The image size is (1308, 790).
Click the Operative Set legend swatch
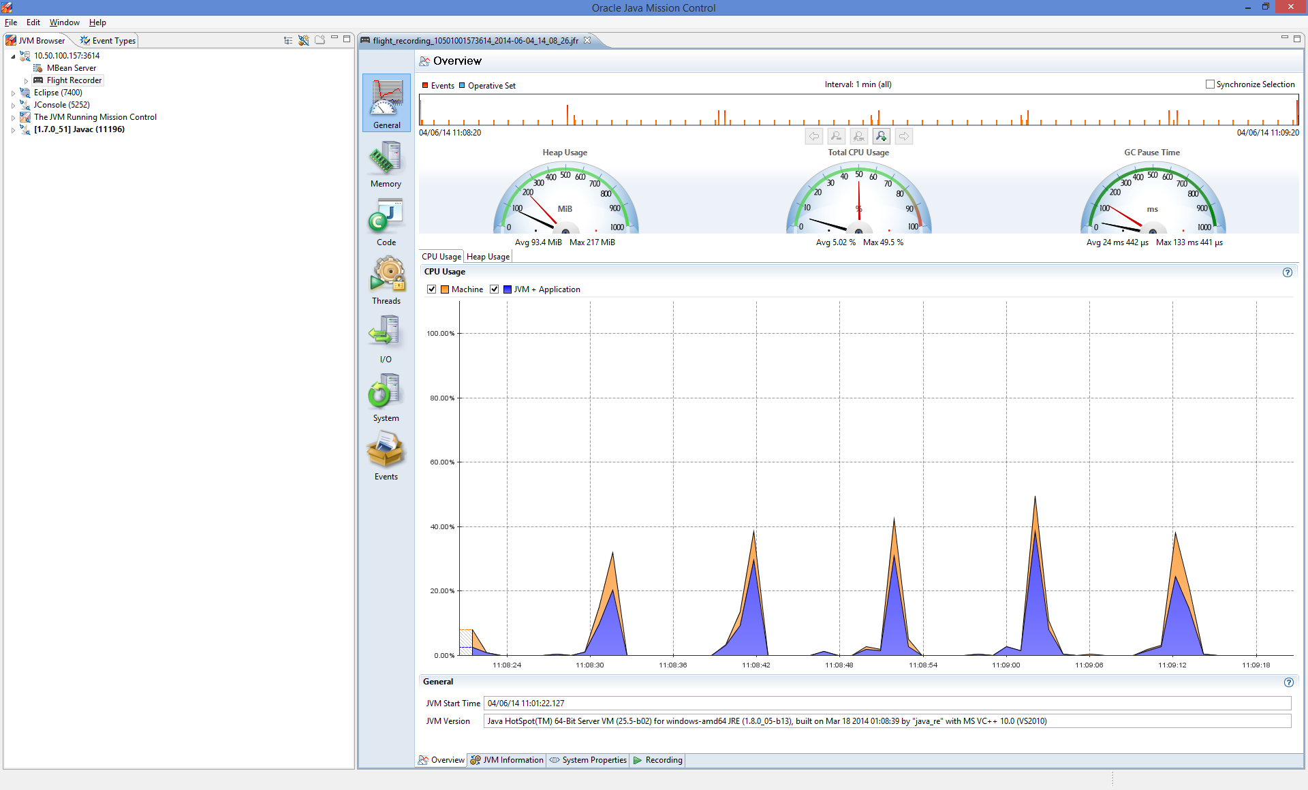pyautogui.click(x=462, y=85)
